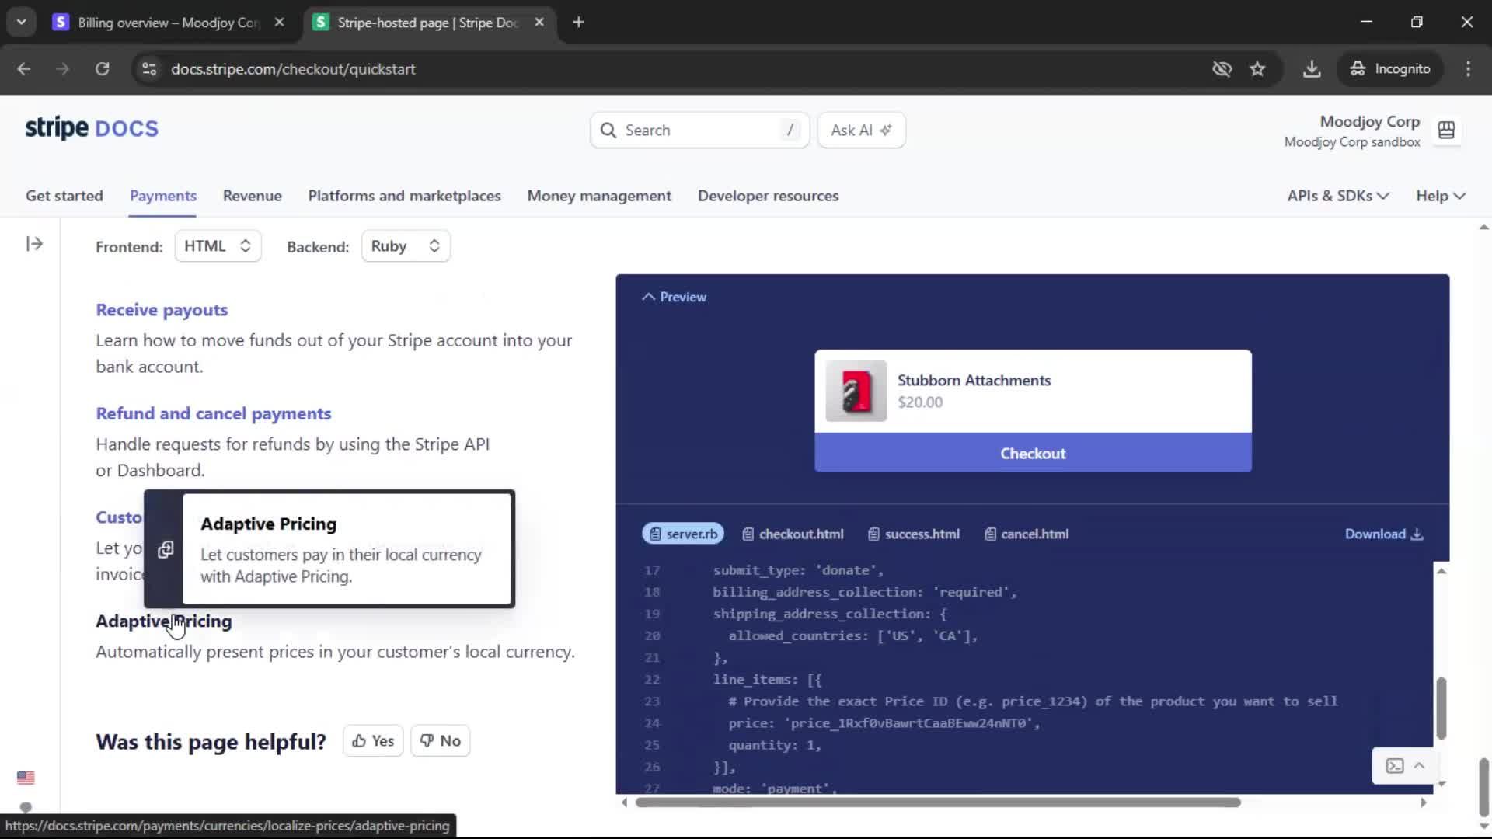Toggle third-party cookie blocking eye icon

(x=1222, y=69)
